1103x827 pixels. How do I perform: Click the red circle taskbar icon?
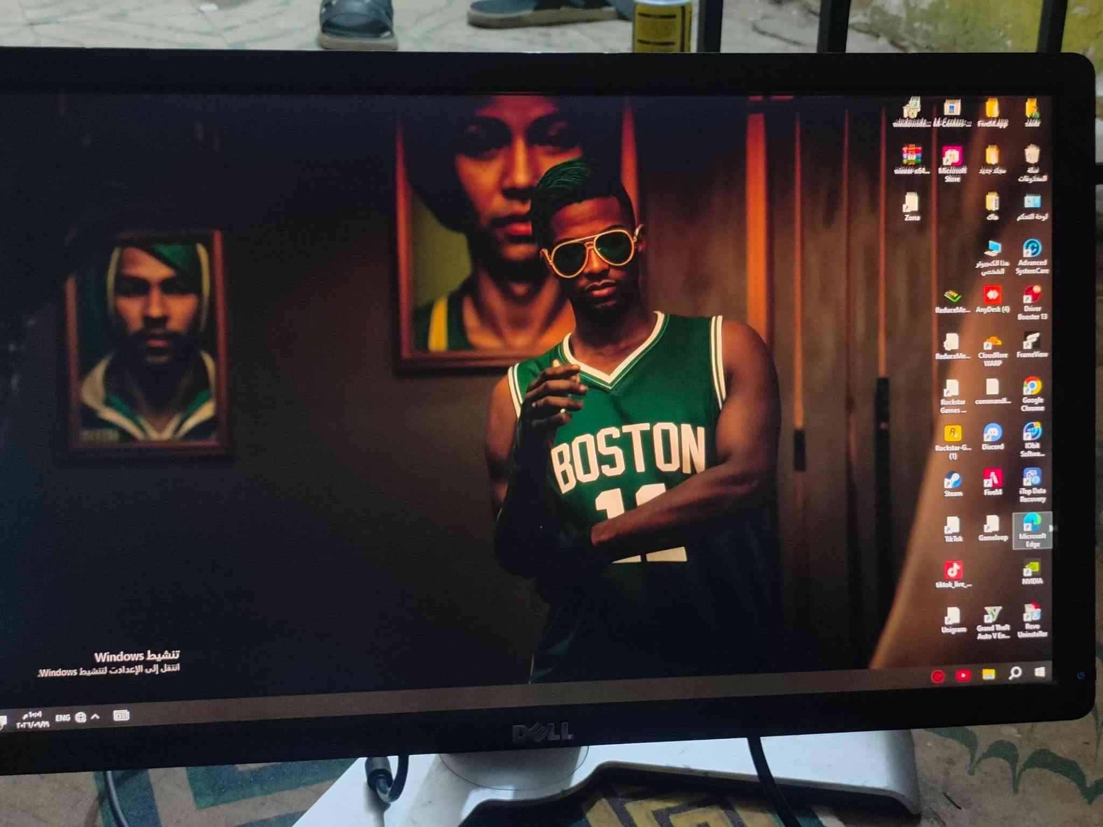[x=938, y=676]
